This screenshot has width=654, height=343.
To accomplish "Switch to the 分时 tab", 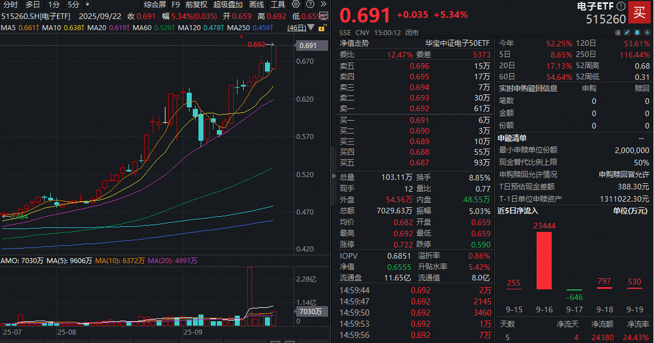I will pos(10,4).
